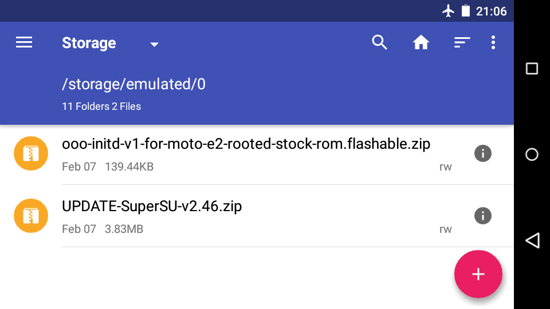Tap the search magnifier icon
550x309 pixels.
pos(379,43)
